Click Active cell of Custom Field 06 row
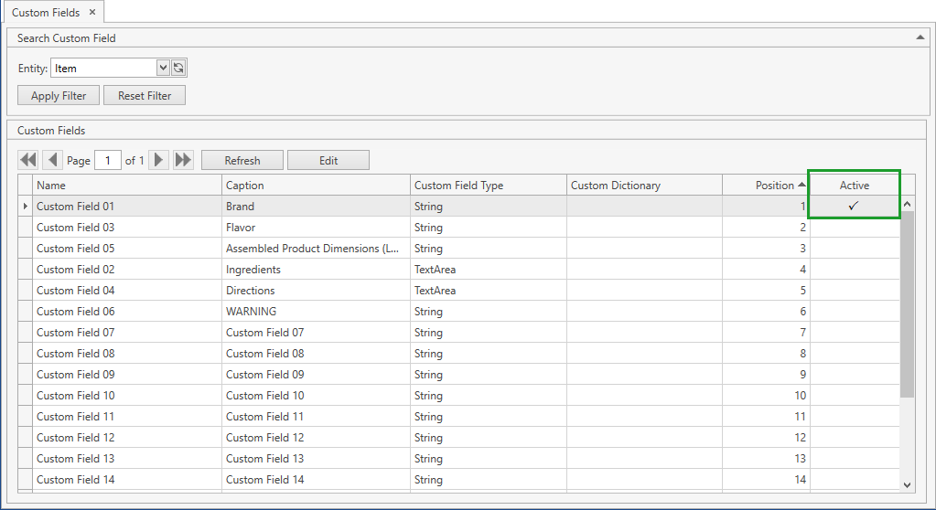 click(855, 312)
